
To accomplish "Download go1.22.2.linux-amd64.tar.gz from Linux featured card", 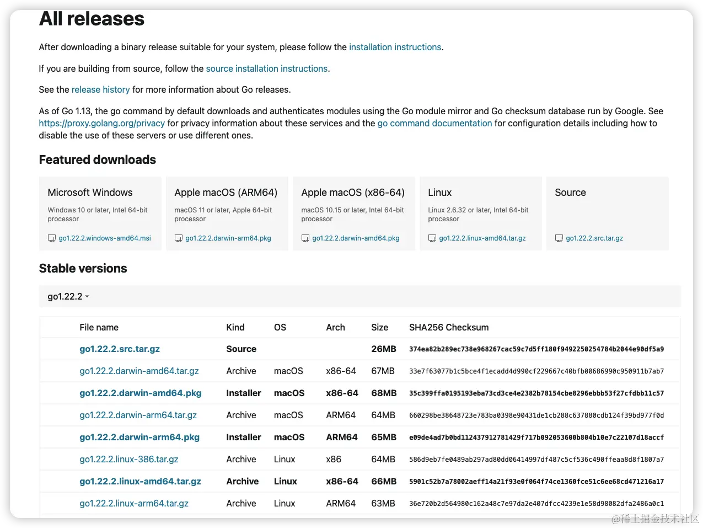I will [482, 238].
